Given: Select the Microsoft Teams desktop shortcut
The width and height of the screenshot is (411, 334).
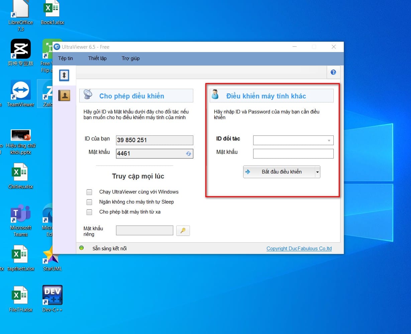Looking at the screenshot, I should [21, 221].
